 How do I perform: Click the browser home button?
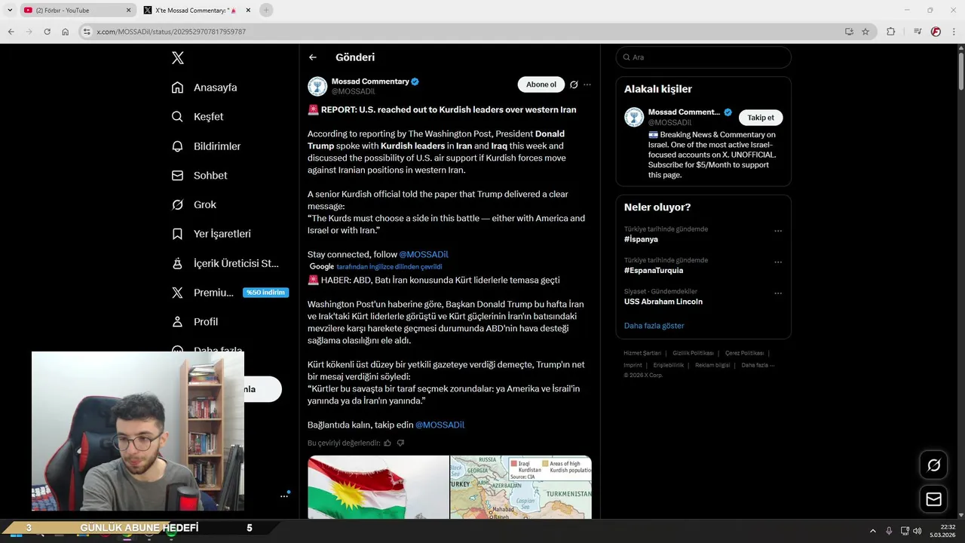(65, 32)
